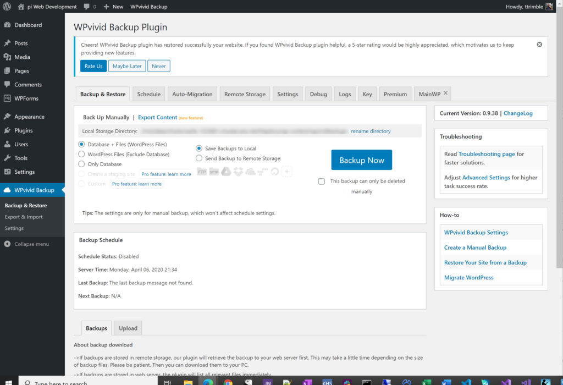Click the WPvivid Backup cloud icon
563x385 pixels.
pos(7,190)
